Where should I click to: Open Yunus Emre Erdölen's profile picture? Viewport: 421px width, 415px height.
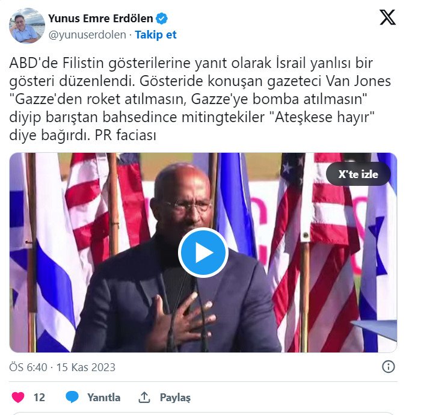[27, 26]
